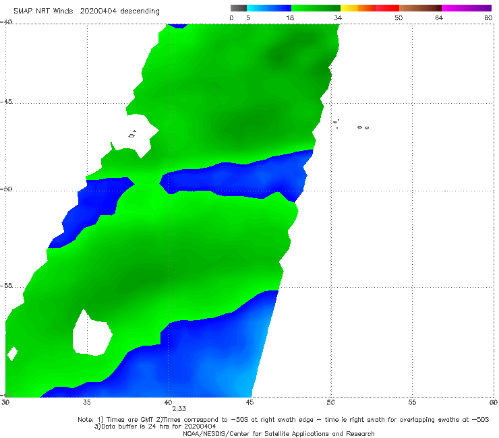499x438 pixels.
Task: Select the brown segment of the colorbar
Action: point(420,8)
